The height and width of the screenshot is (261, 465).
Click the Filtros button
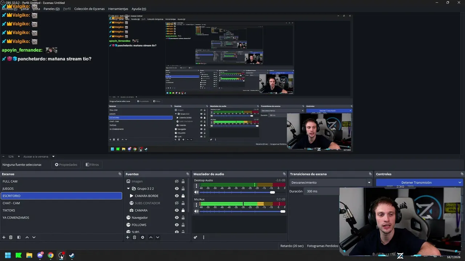pyautogui.click(x=92, y=165)
